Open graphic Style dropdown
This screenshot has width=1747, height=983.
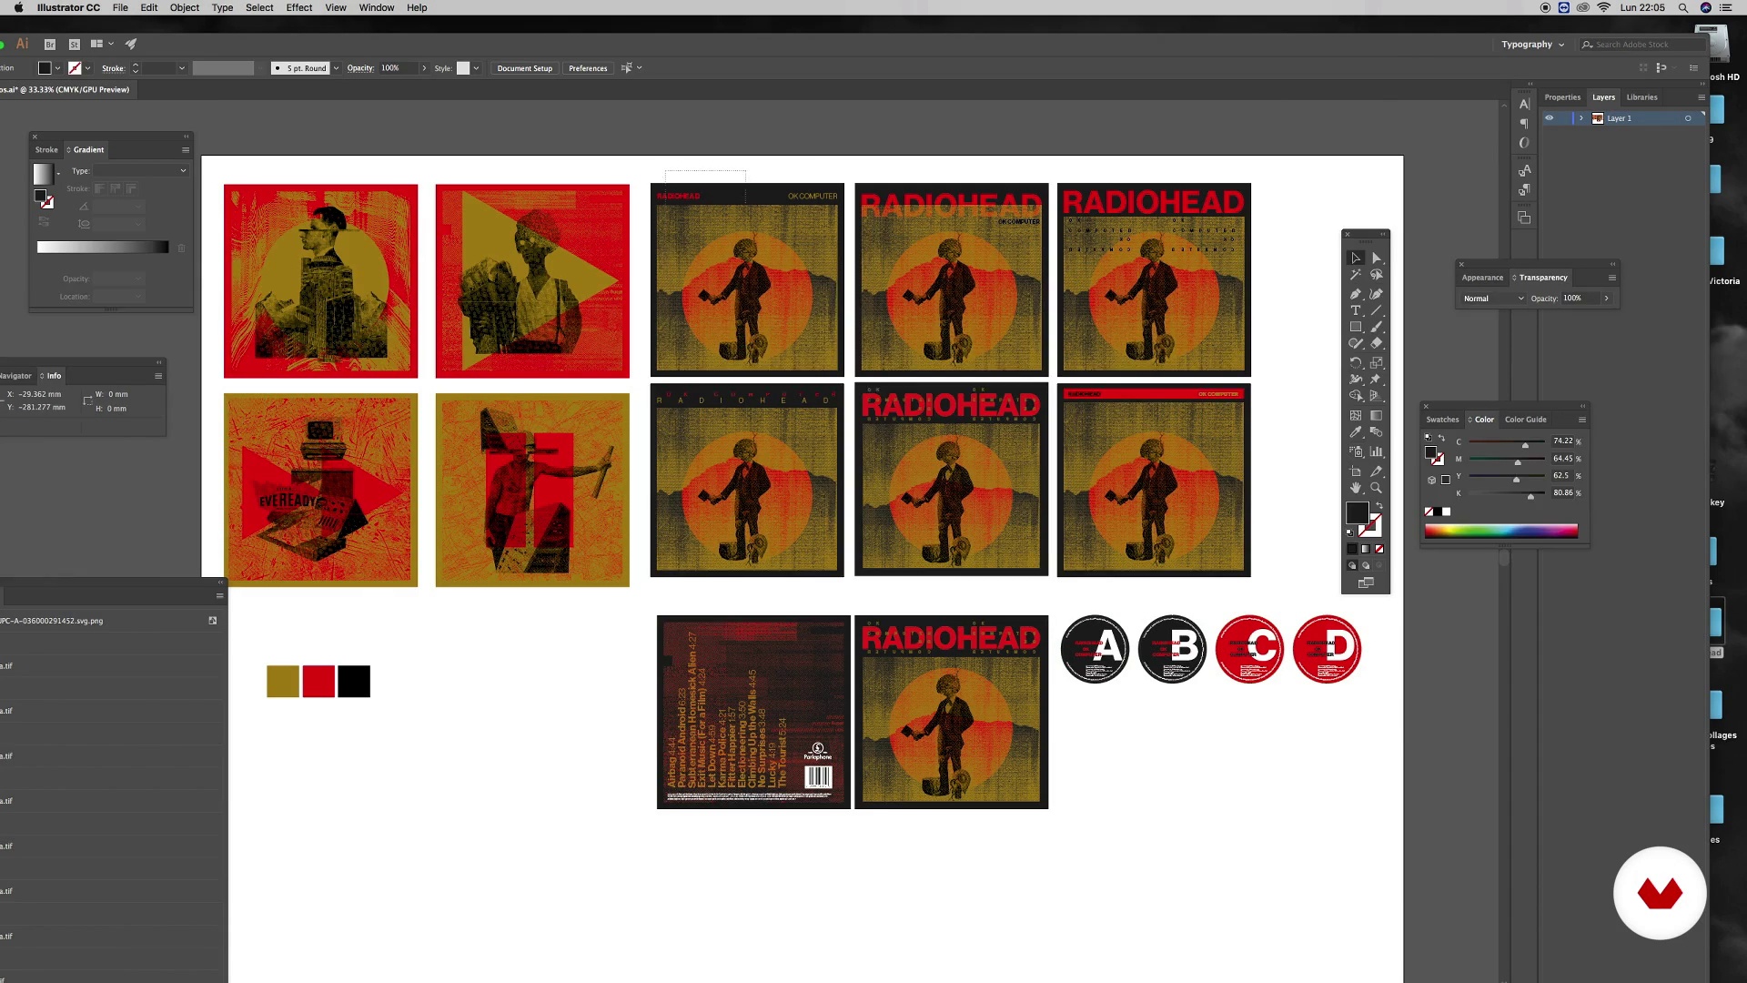[x=476, y=68]
